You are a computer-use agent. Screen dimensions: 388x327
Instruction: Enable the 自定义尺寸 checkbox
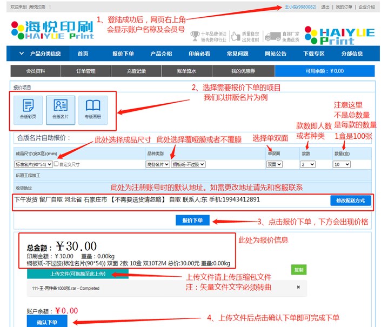coord(56,164)
